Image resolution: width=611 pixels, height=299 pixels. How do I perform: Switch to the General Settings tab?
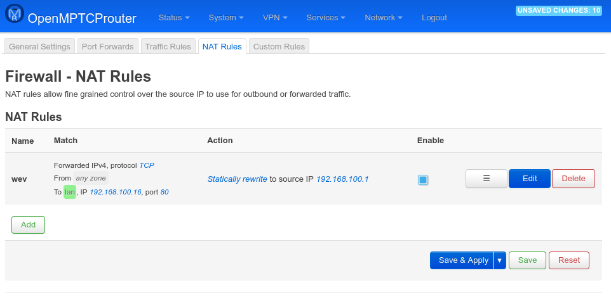(39, 46)
